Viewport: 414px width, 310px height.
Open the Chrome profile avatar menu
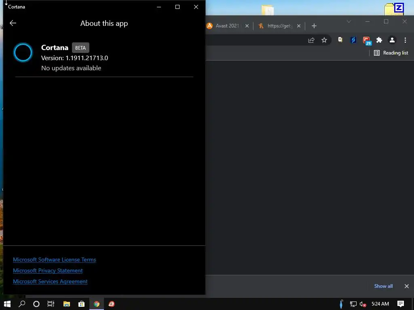[392, 40]
